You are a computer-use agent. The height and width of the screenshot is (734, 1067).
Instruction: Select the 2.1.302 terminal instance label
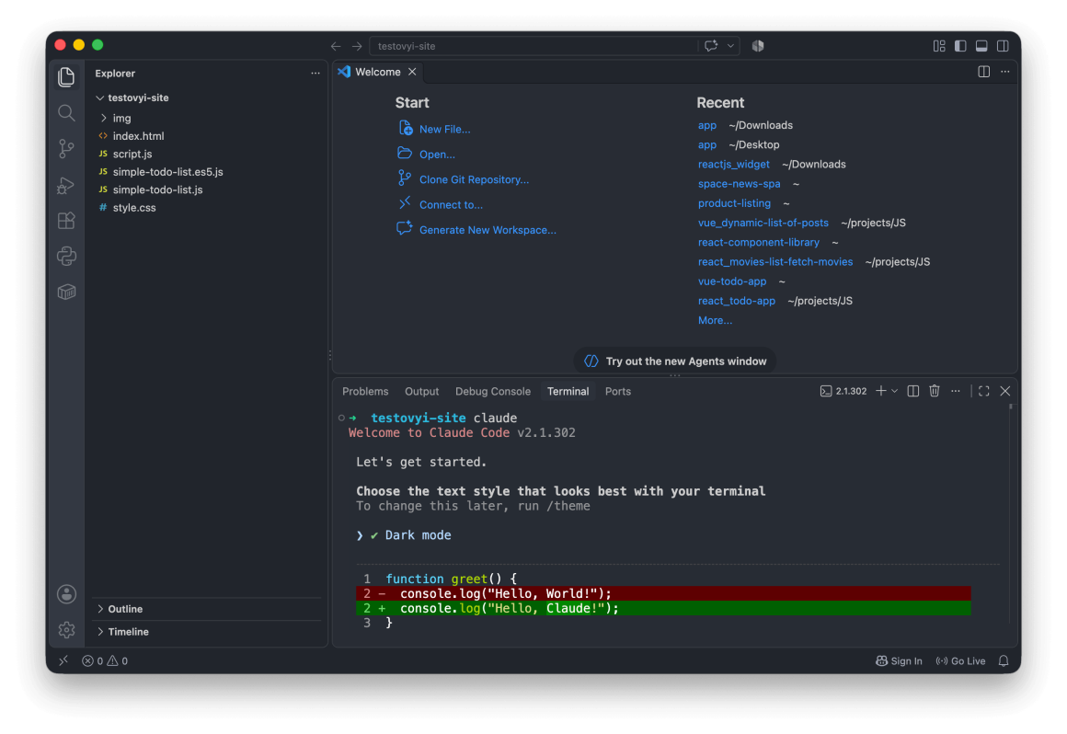pos(843,391)
